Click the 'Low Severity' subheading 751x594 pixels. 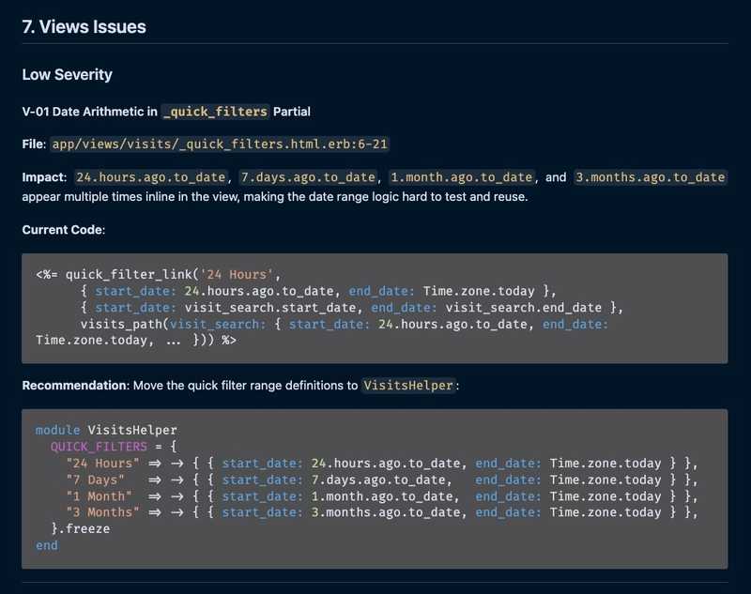click(67, 75)
